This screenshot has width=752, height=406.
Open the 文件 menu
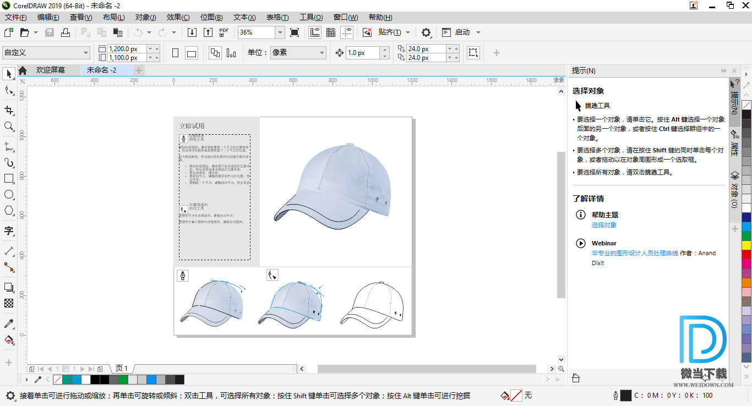(x=16, y=18)
